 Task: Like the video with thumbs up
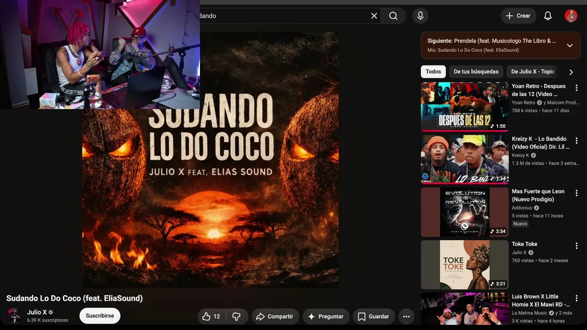click(x=211, y=316)
